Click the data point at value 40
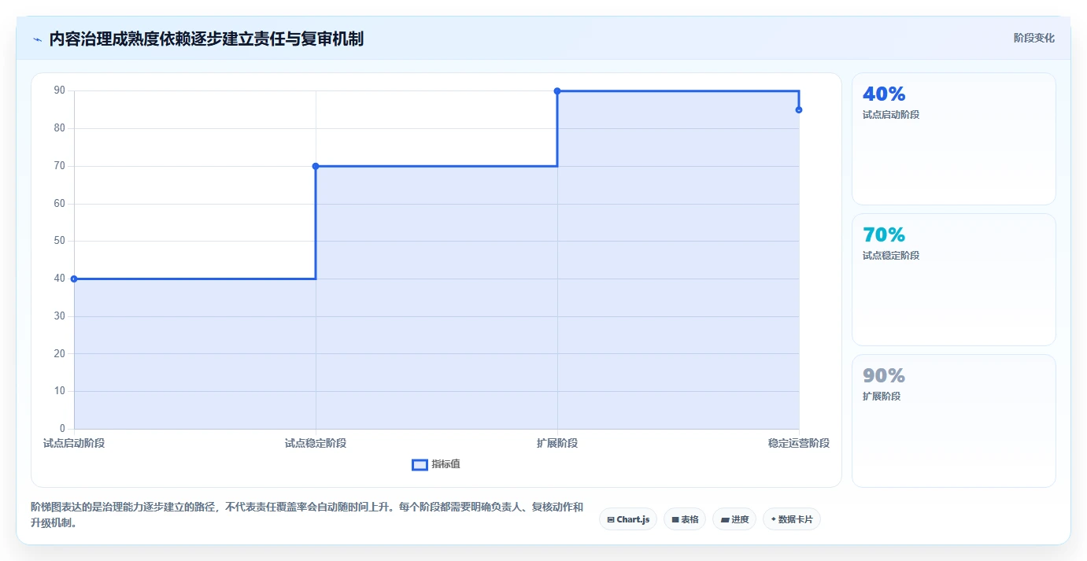Viewport: 1087px width, 561px height. tap(74, 279)
